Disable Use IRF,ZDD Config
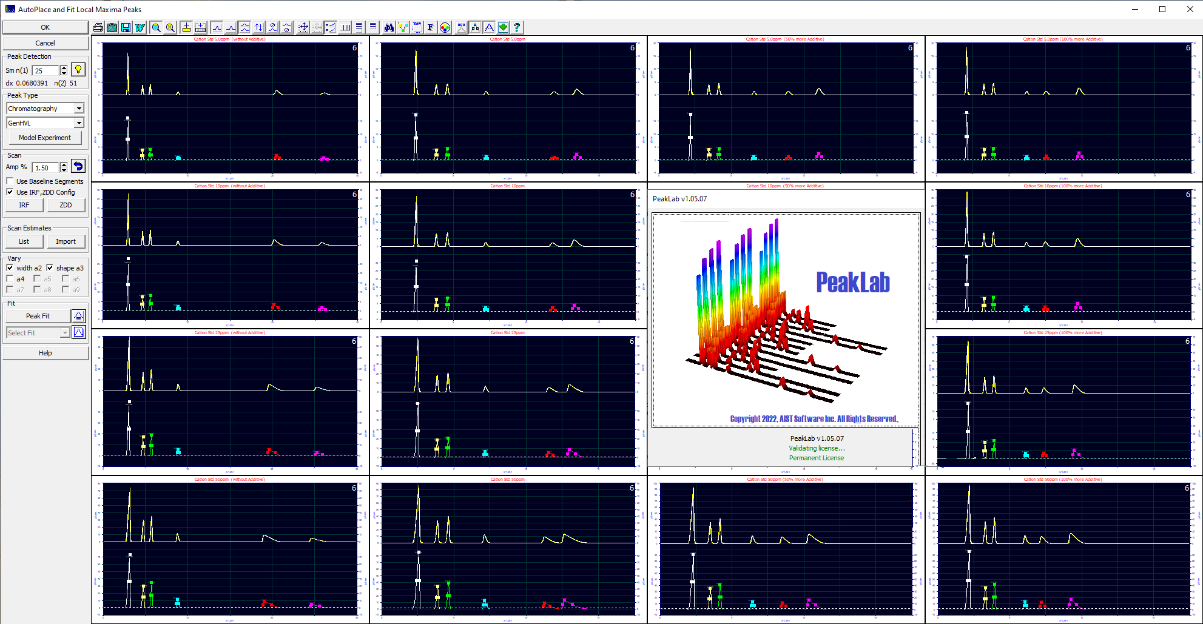This screenshot has height=624, width=1203. (x=10, y=192)
